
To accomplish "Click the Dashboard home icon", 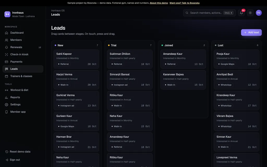I will tap(7, 33).
